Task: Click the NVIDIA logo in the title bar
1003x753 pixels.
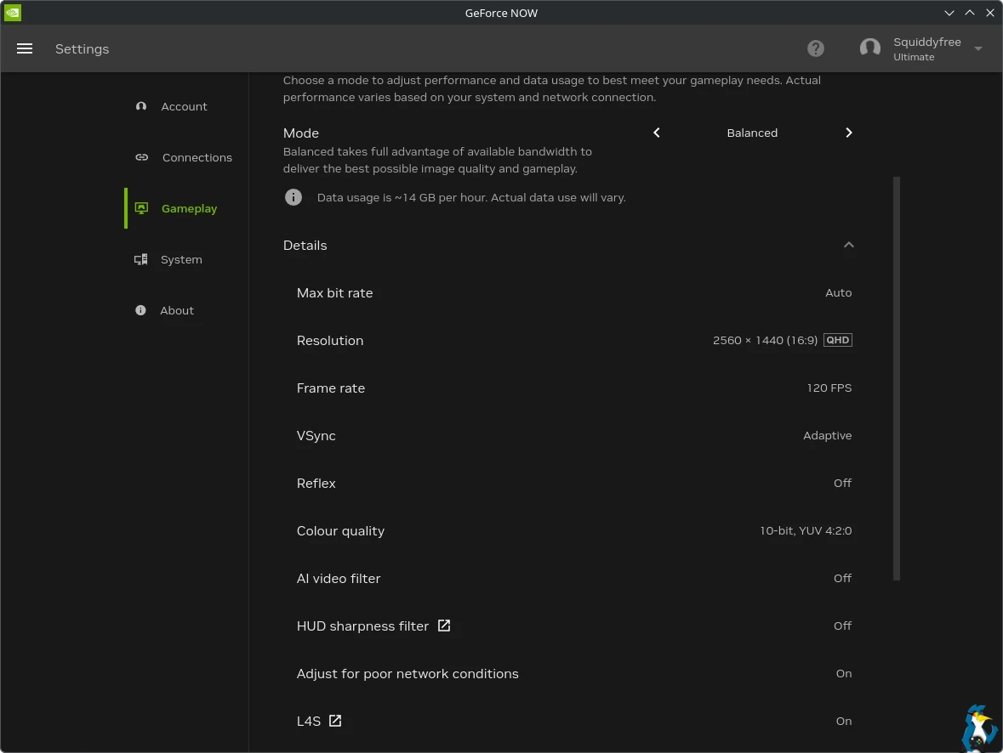Action: [12, 12]
